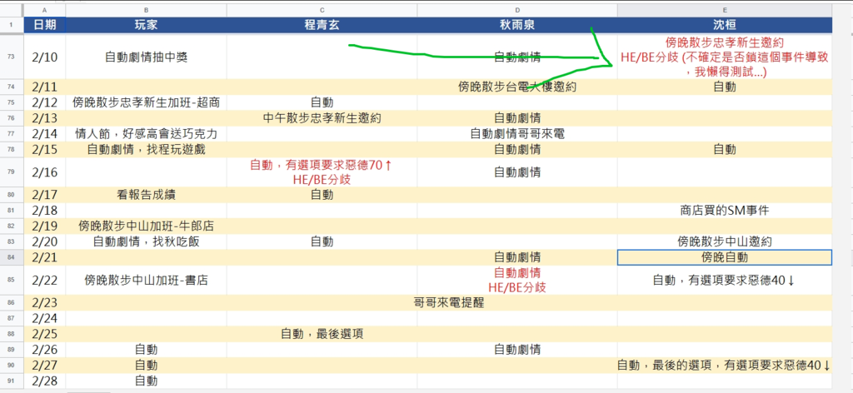This screenshot has width=853, height=393.
Task: Select row number 1 header
Action: pos(12,24)
